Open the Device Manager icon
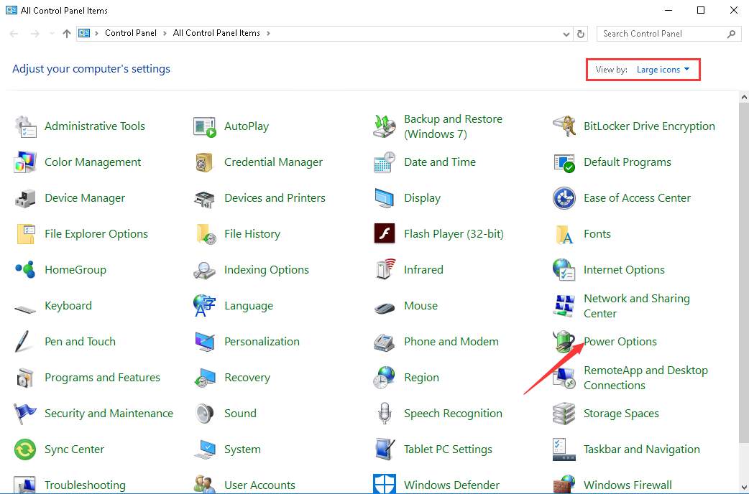The width and height of the screenshot is (749, 494). pos(25,198)
